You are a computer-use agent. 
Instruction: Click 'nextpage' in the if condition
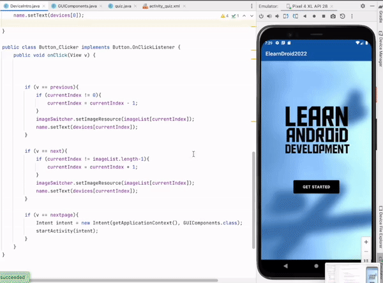point(61,215)
